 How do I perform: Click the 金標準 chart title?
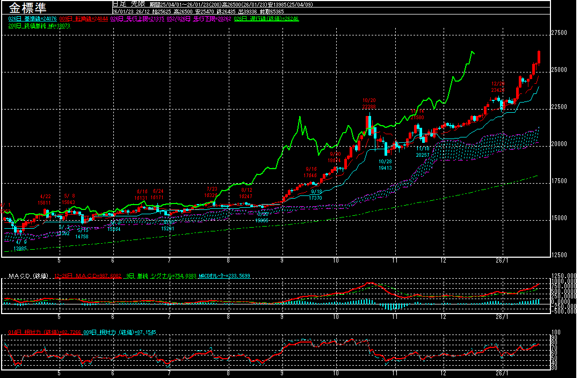point(27,8)
